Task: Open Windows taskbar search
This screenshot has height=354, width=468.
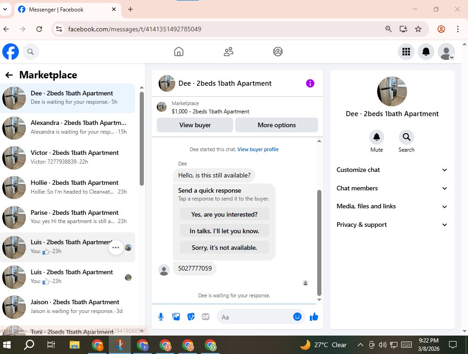Action: tap(29, 345)
